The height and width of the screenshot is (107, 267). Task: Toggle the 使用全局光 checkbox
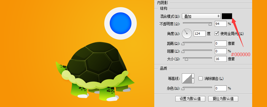tap(217, 33)
